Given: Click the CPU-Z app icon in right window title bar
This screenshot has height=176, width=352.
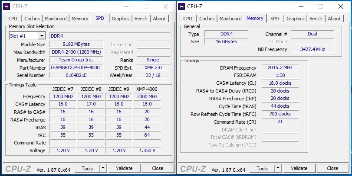Looking at the screenshot, I should pos(181,6).
